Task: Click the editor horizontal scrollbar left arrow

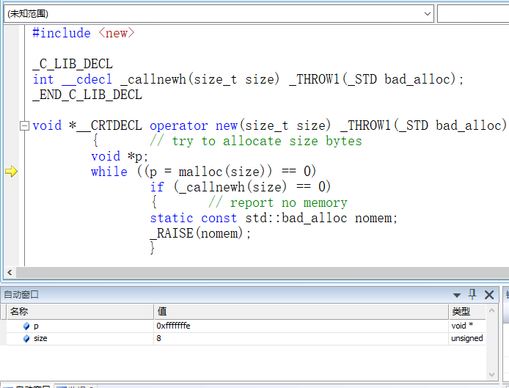Action: pyautogui.click(x=10, y=272)
